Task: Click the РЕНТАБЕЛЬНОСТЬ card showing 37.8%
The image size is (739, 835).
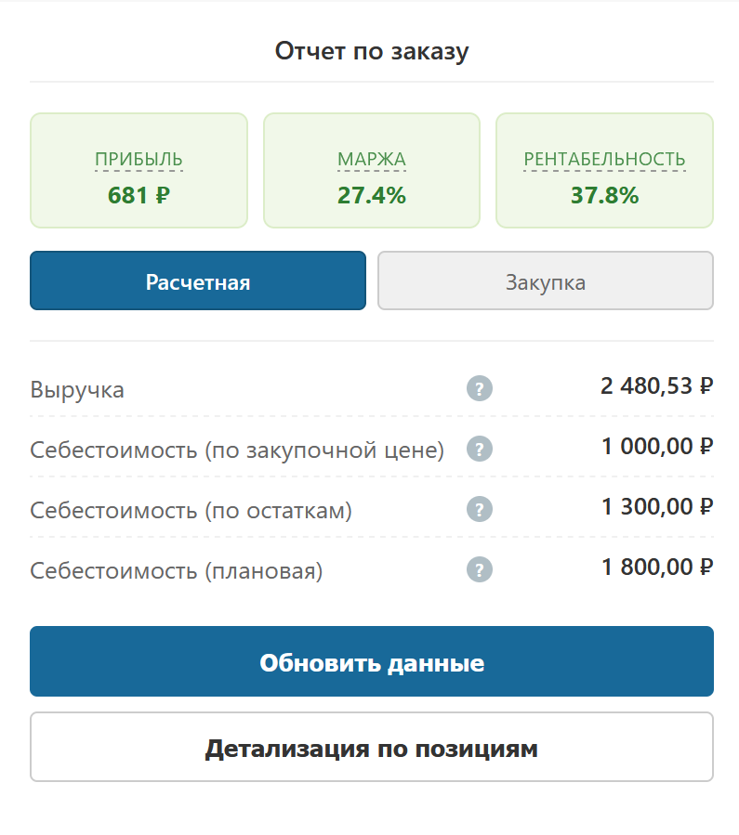Action: pyautogui.click(x=603, y=171)
